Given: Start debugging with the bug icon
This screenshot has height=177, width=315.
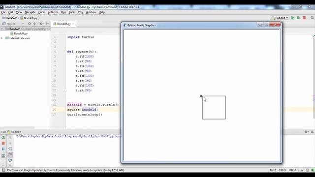Looking at the screenshot, I should pos(298,18).
